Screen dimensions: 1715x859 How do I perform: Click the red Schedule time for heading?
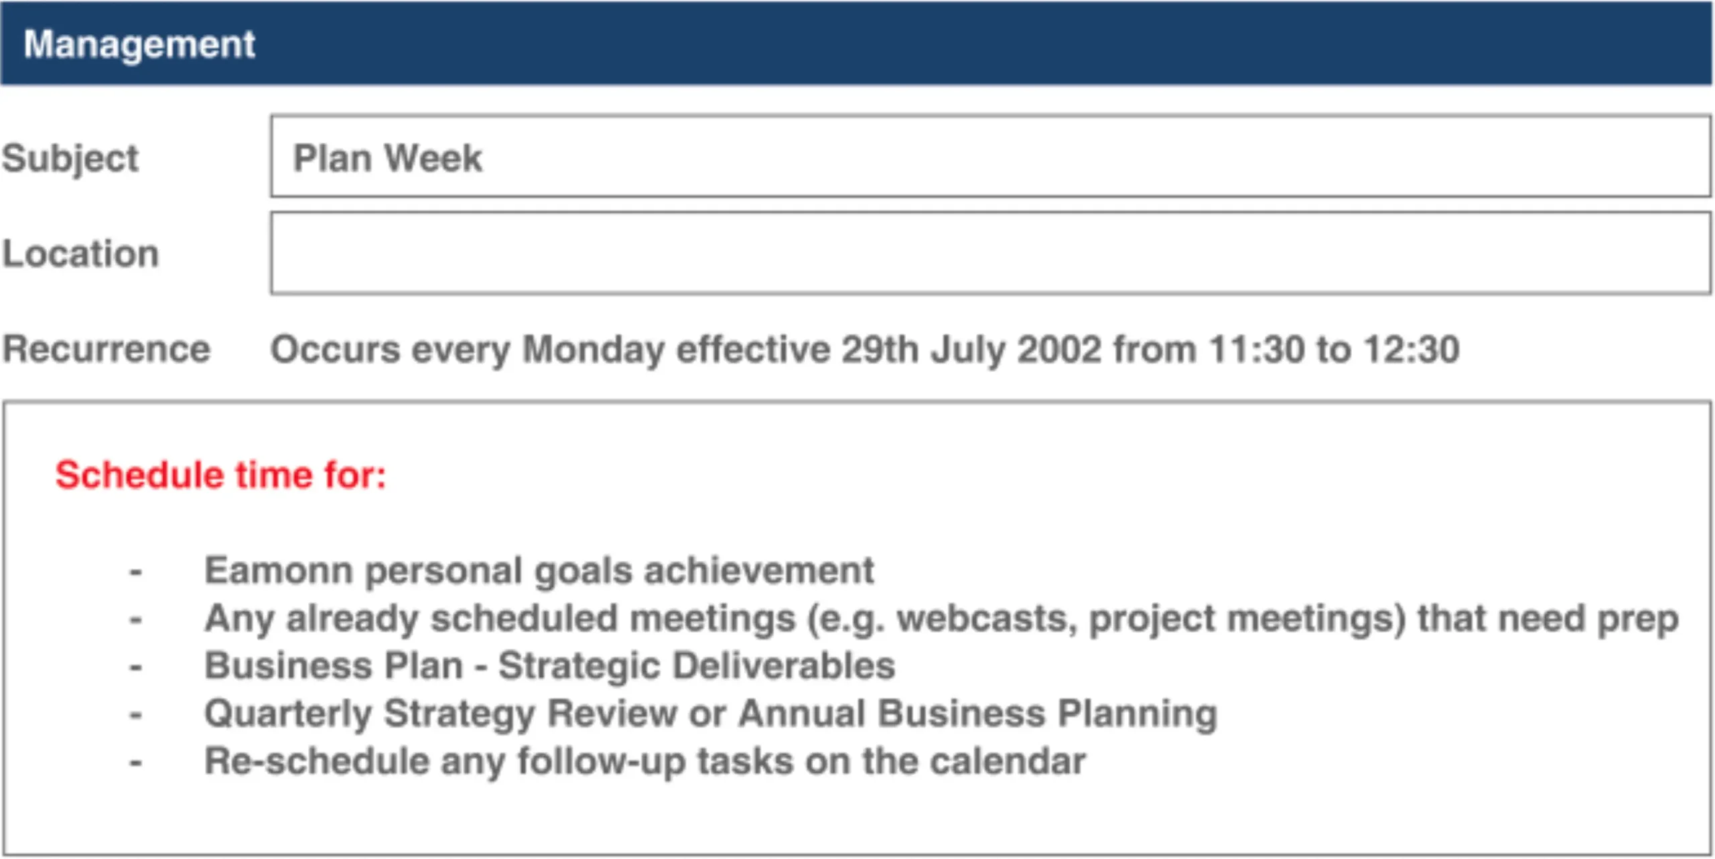tap(221, 475)
